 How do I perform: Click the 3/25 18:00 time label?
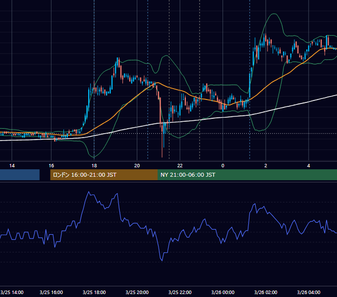tap(94, 292)
